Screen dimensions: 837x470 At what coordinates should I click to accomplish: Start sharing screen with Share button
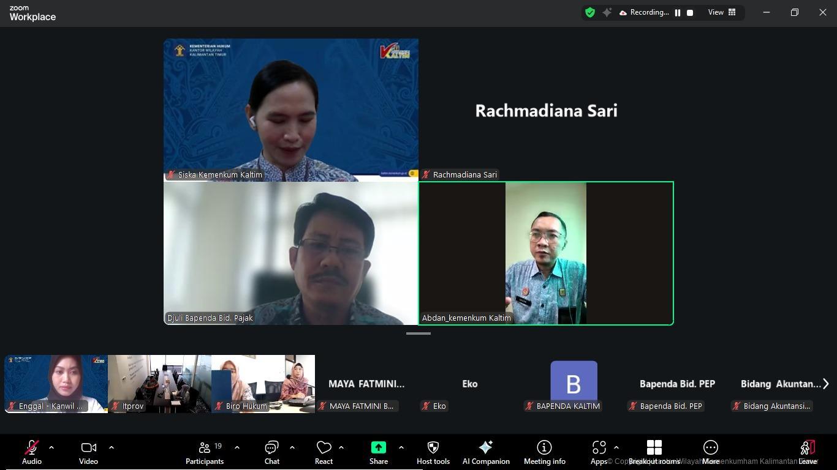(379, 453)
